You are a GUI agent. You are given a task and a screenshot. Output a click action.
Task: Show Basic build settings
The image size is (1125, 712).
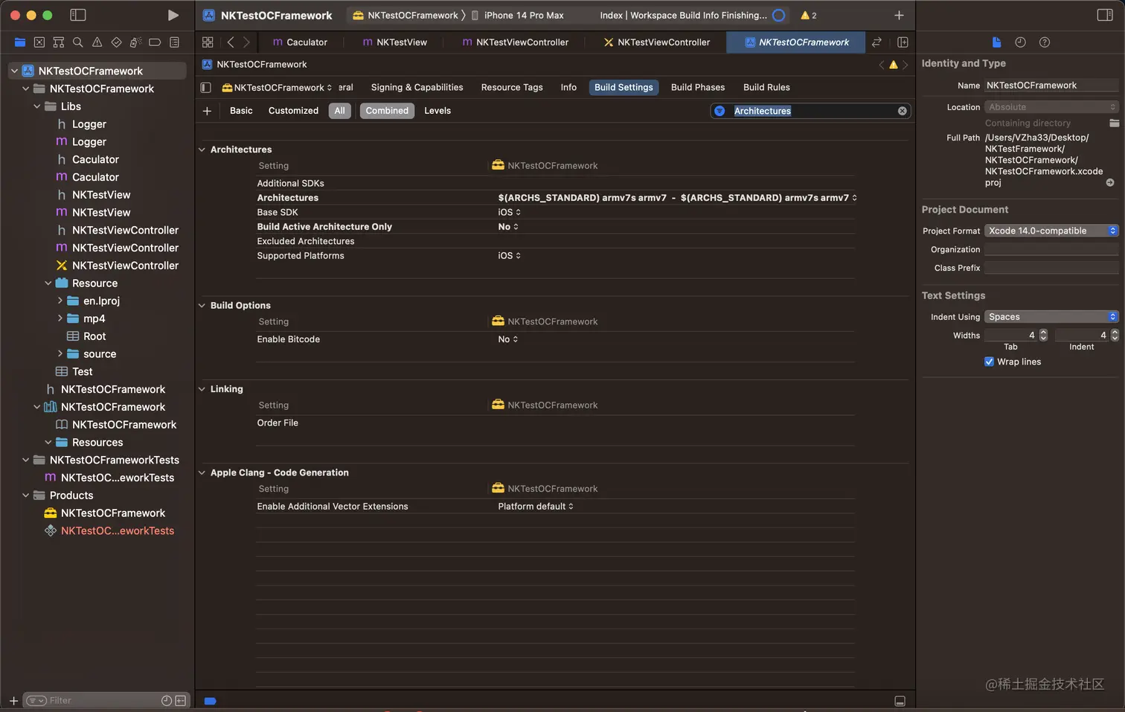(x=241, y=111)
